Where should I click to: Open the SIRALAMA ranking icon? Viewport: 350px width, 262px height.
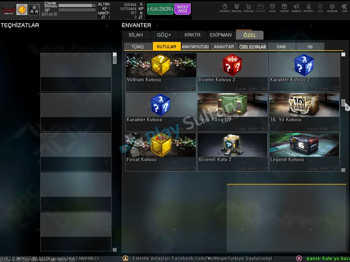237,8
